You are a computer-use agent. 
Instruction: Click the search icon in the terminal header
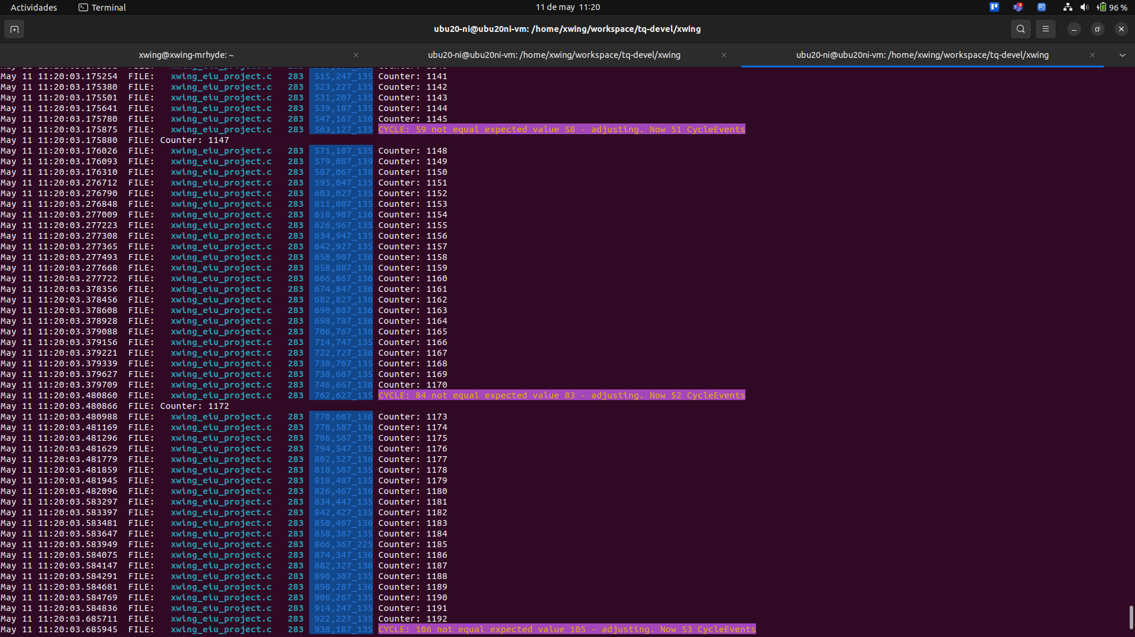pos(1020,28)
